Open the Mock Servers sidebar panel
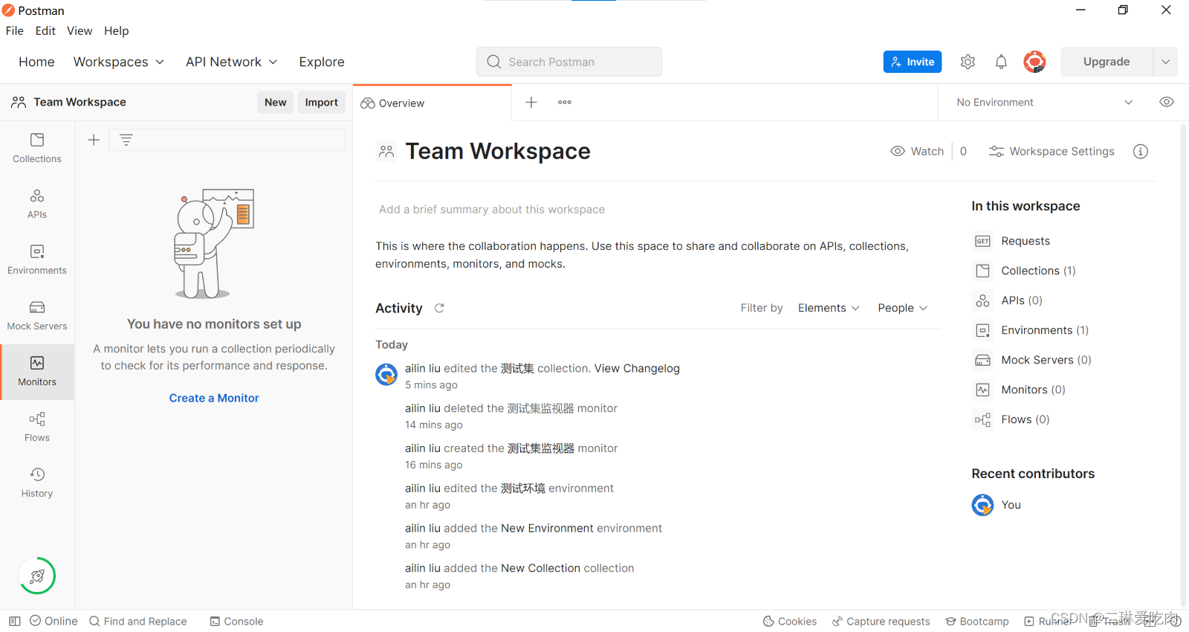This screenshot has height=632, width=1189. pyautogui.click(x=37, y=316)
